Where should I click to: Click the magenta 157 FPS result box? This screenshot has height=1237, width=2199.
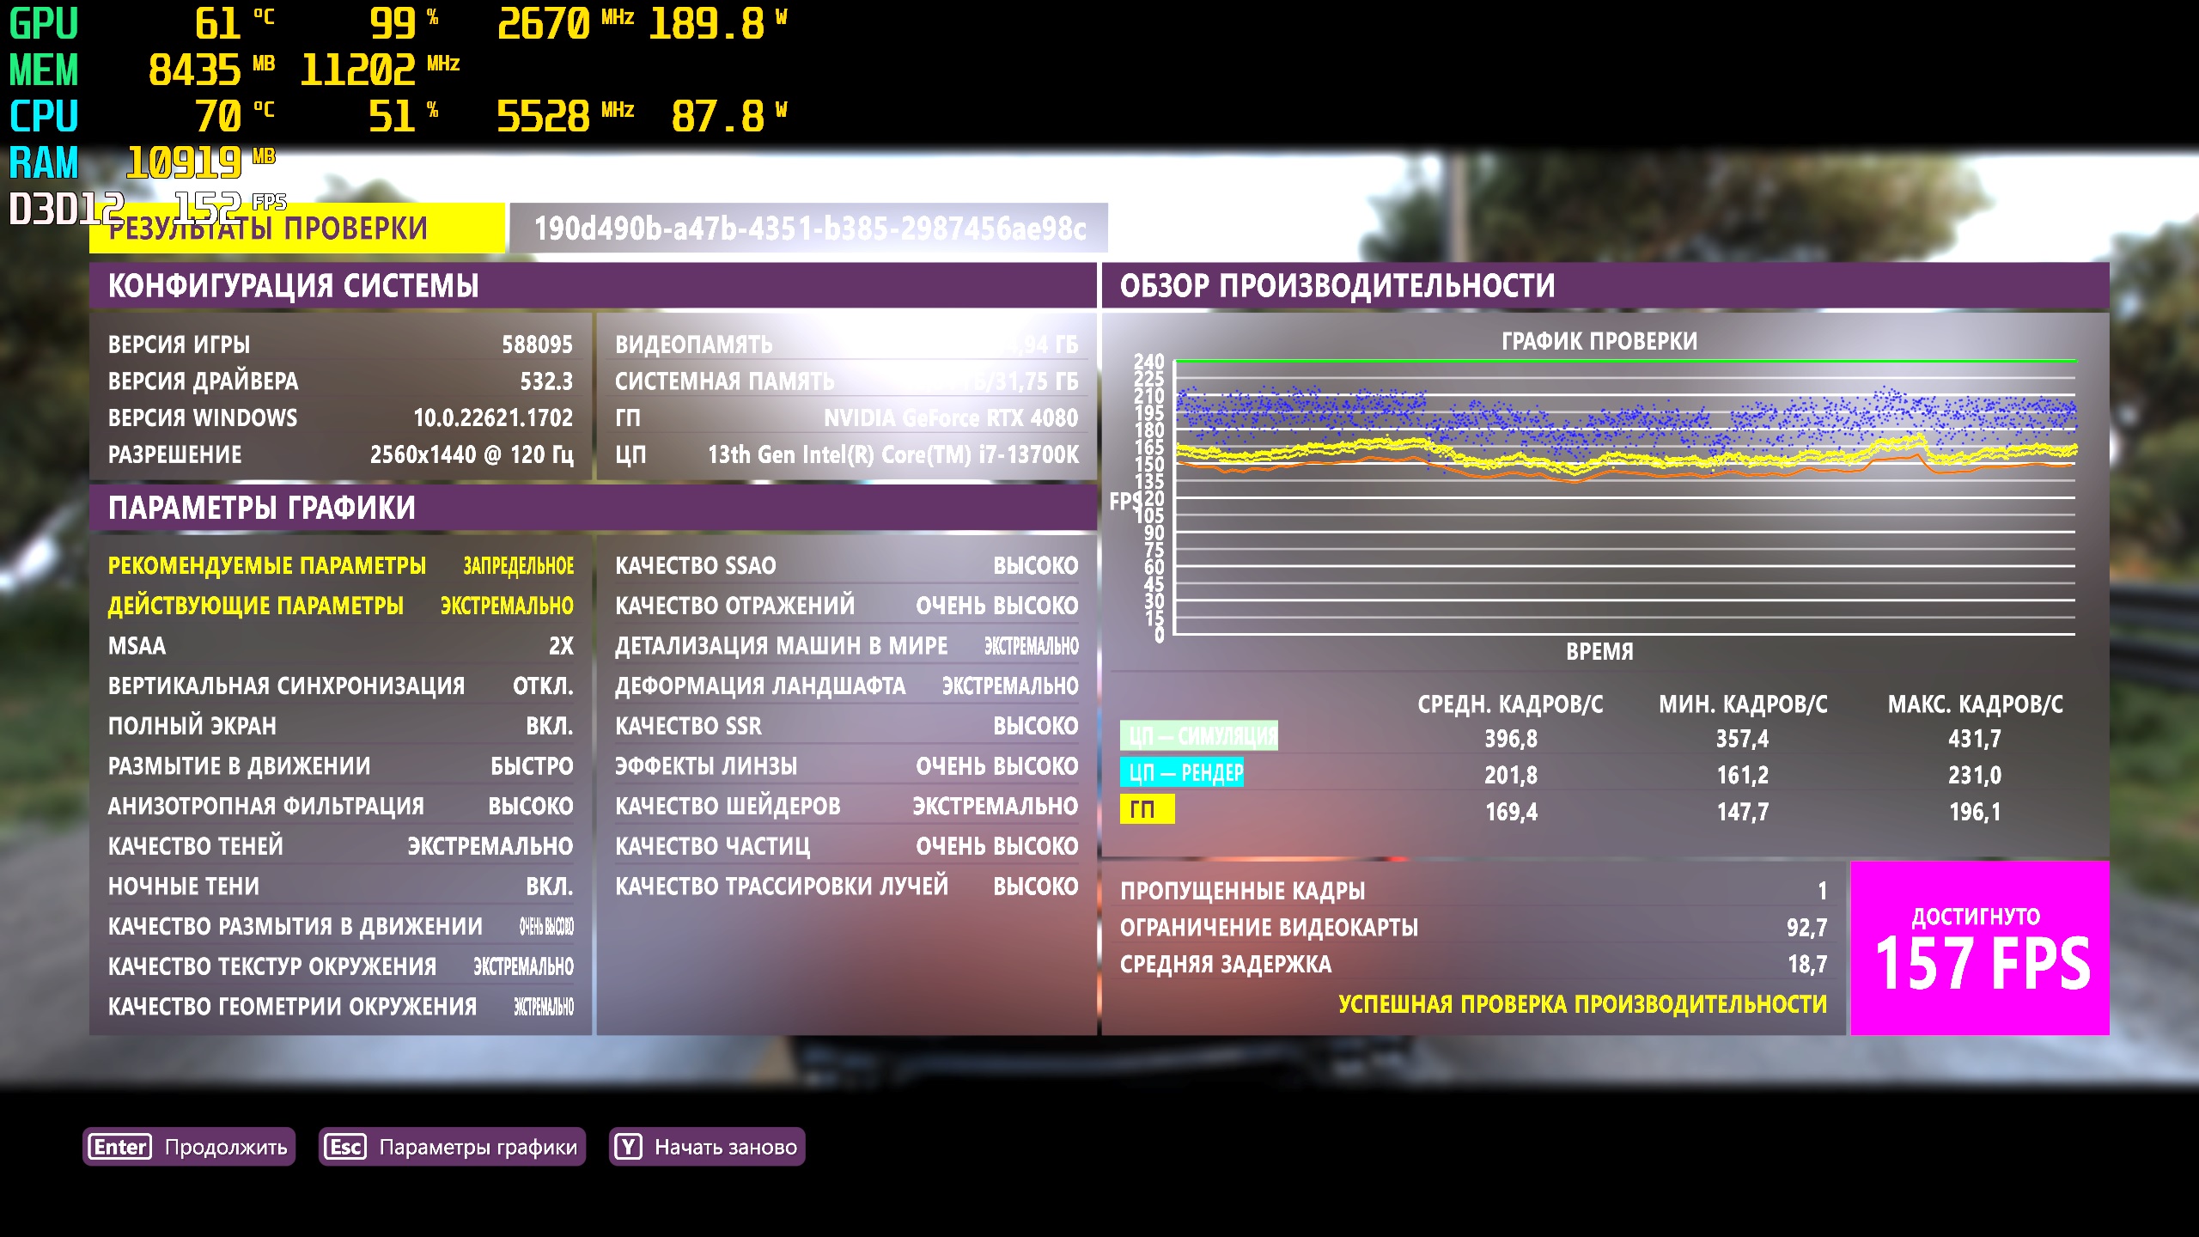point(1979,948)
